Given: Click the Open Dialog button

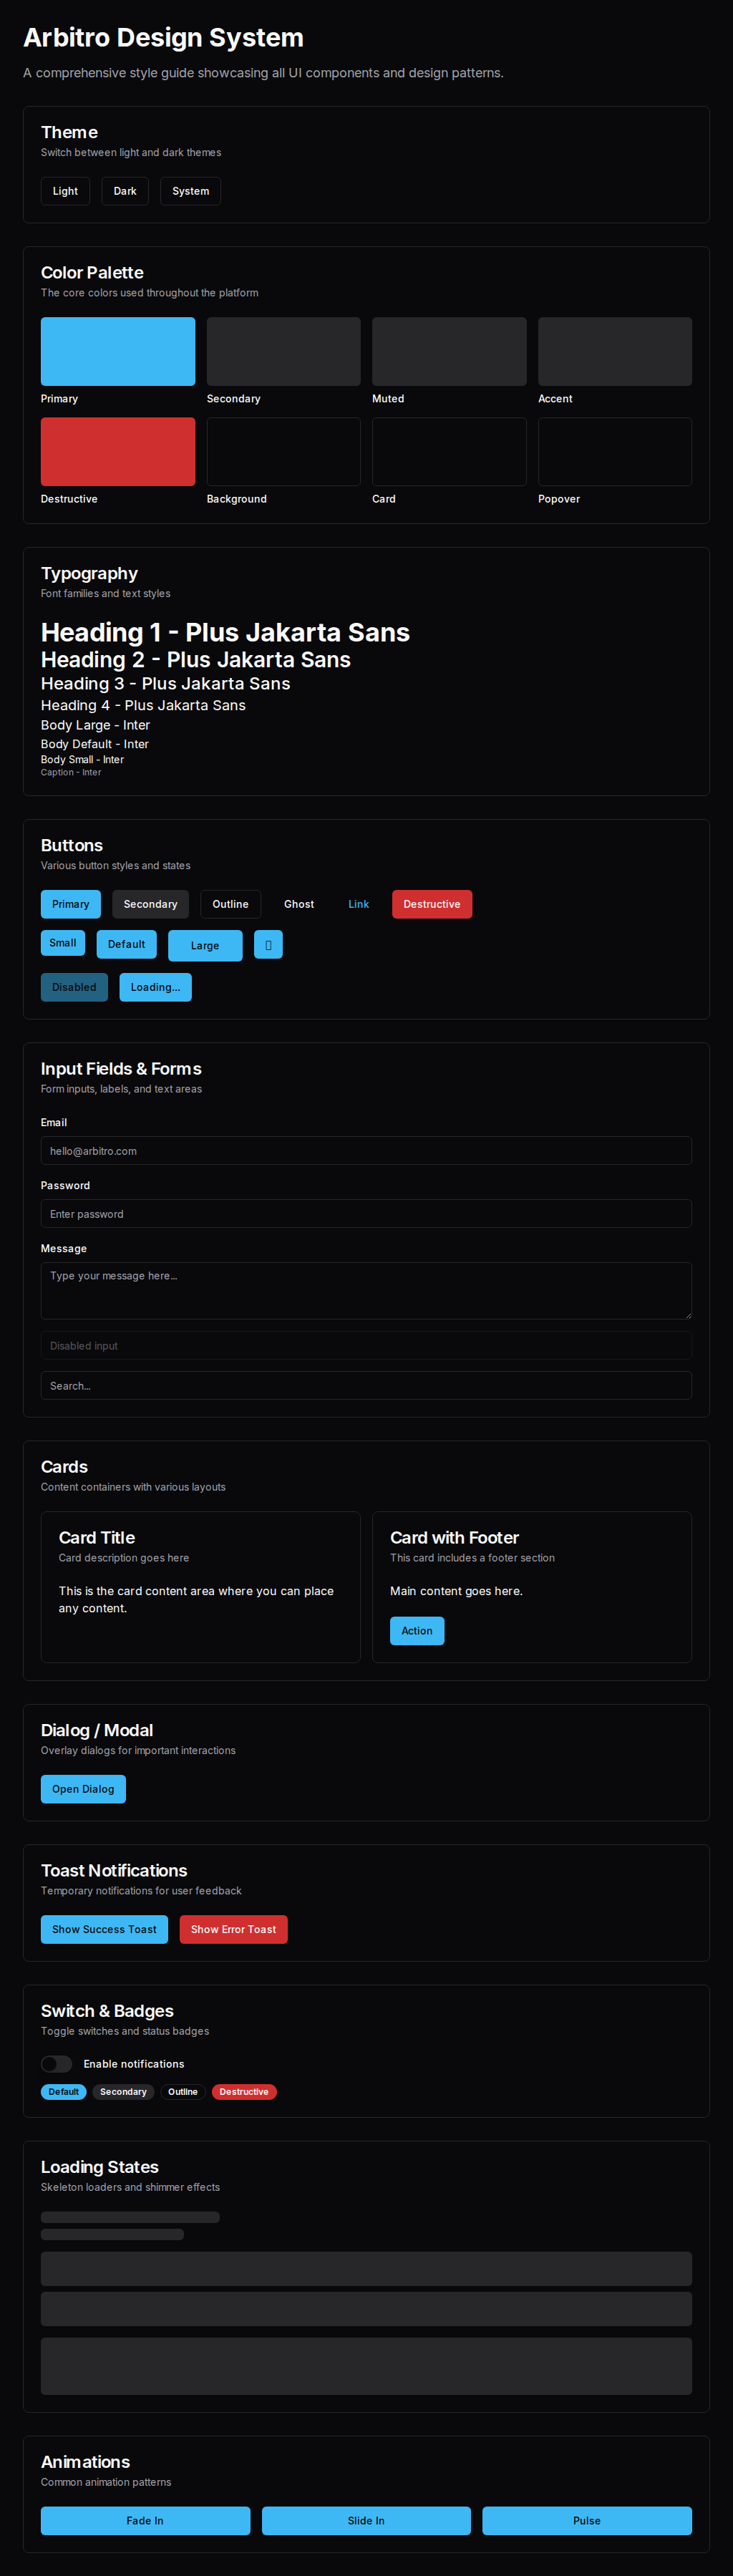Looking at the screenshot, I should pos(83,1789).
